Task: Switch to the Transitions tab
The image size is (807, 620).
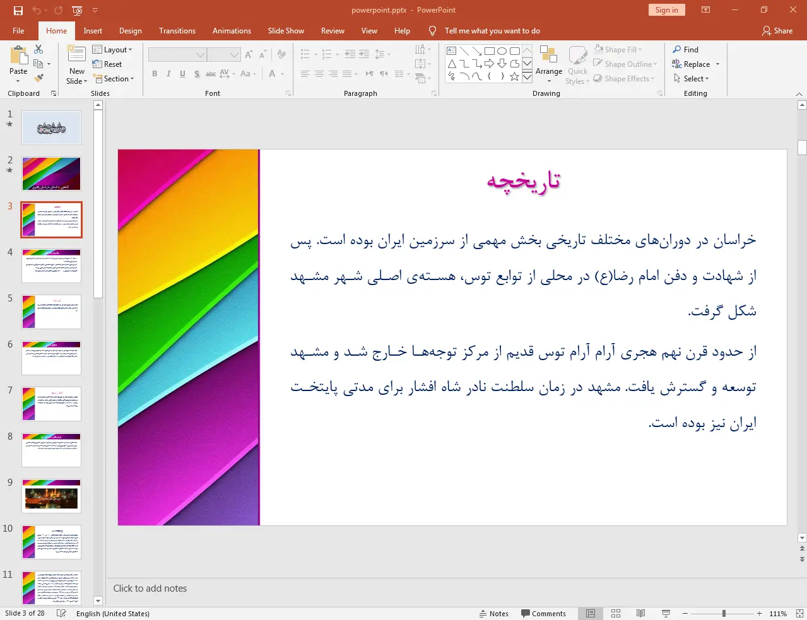Action: pos(177,31)
